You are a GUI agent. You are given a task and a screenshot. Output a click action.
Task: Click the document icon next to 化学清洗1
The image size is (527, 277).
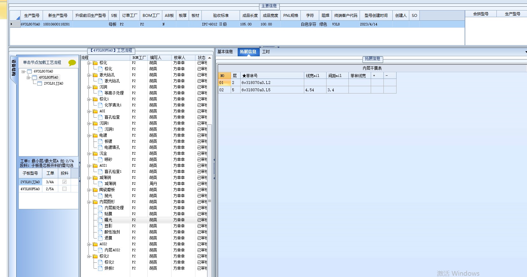pos(100,105)
